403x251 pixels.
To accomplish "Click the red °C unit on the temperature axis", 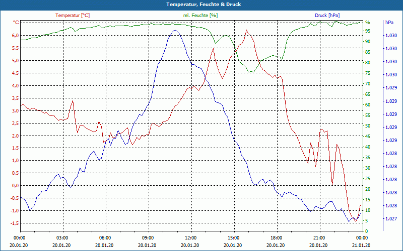I will pos(16,23).
